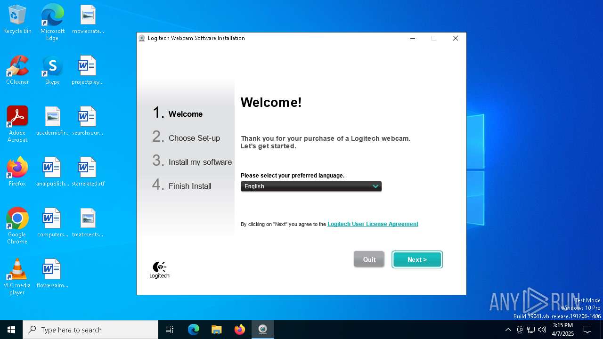Show hidden system tray icons

pyautogui.click(x=508, y=330)
